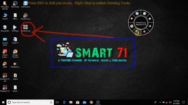Image resolution: width=188 pixels, height=105 pixels.
Task: Select PointerFocus icon with grey round lens
Action: (26, 28)
